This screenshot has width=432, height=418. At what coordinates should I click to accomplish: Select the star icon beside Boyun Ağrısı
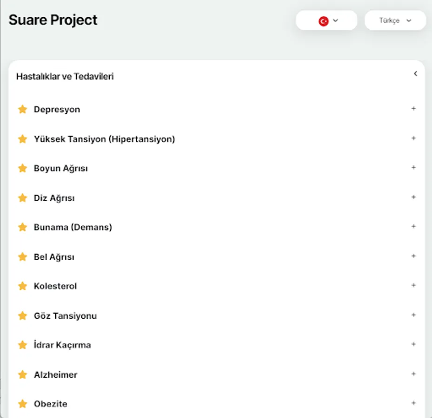22,168
